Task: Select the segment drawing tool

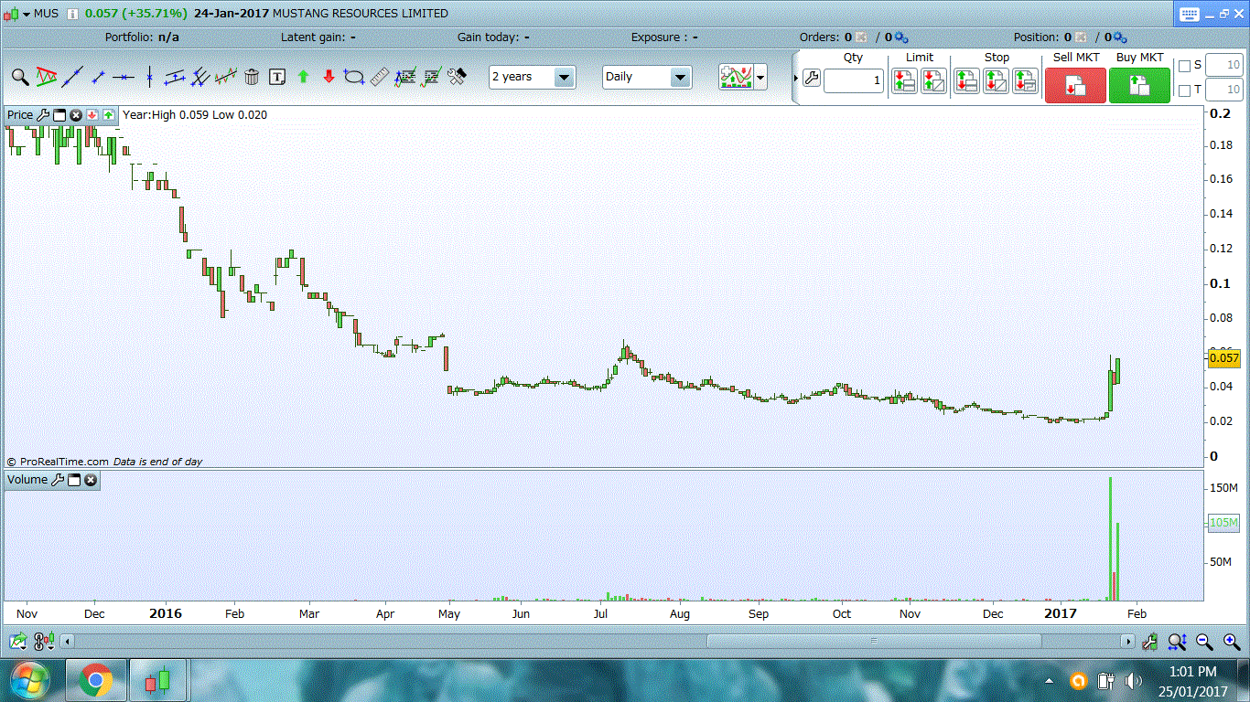Action: 98,77
